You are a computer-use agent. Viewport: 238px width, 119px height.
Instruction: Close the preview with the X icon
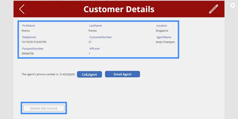233,5
